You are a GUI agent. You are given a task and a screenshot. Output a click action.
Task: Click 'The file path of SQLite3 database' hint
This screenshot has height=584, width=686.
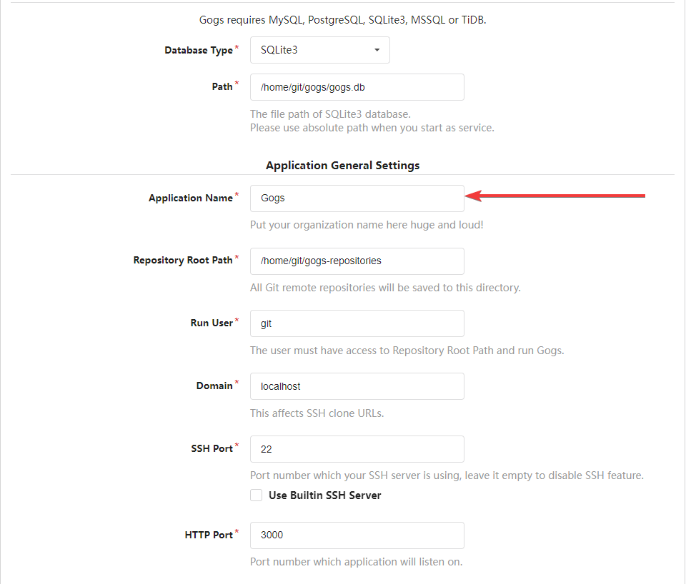330,114
